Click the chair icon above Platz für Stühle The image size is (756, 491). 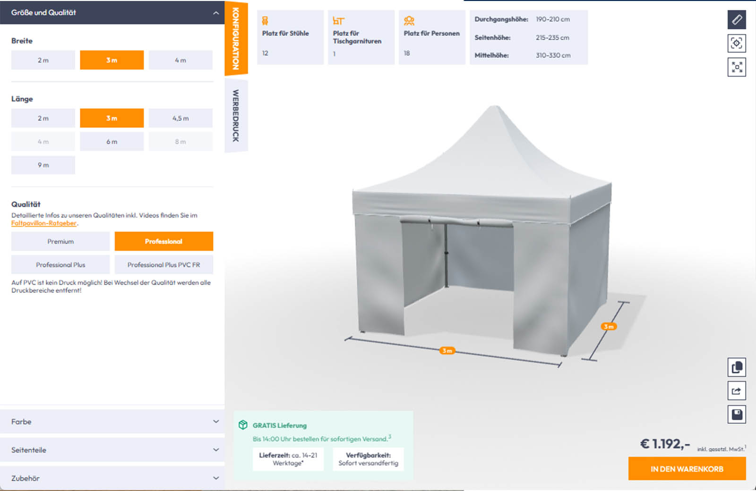(265, 20)
